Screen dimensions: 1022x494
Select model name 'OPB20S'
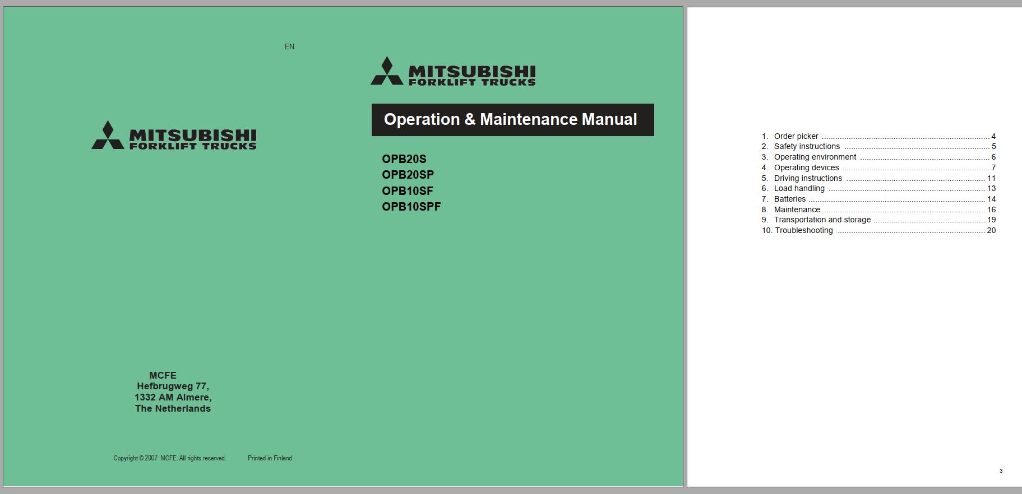(404, 159)
